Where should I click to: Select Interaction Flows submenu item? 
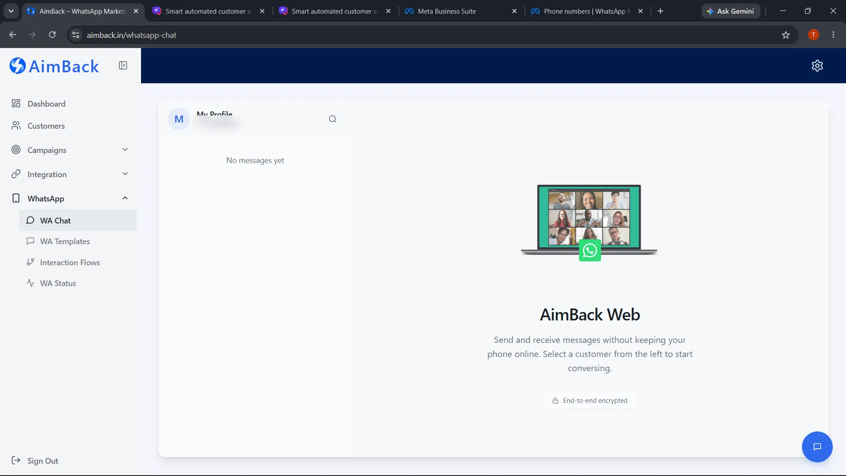pyautogui.click(x=78, y=262)
